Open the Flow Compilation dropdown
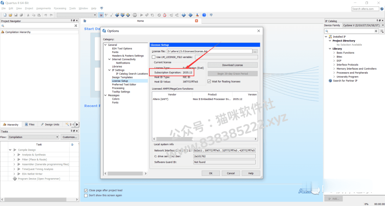385x206 pixels. click(x=34, y=137)
